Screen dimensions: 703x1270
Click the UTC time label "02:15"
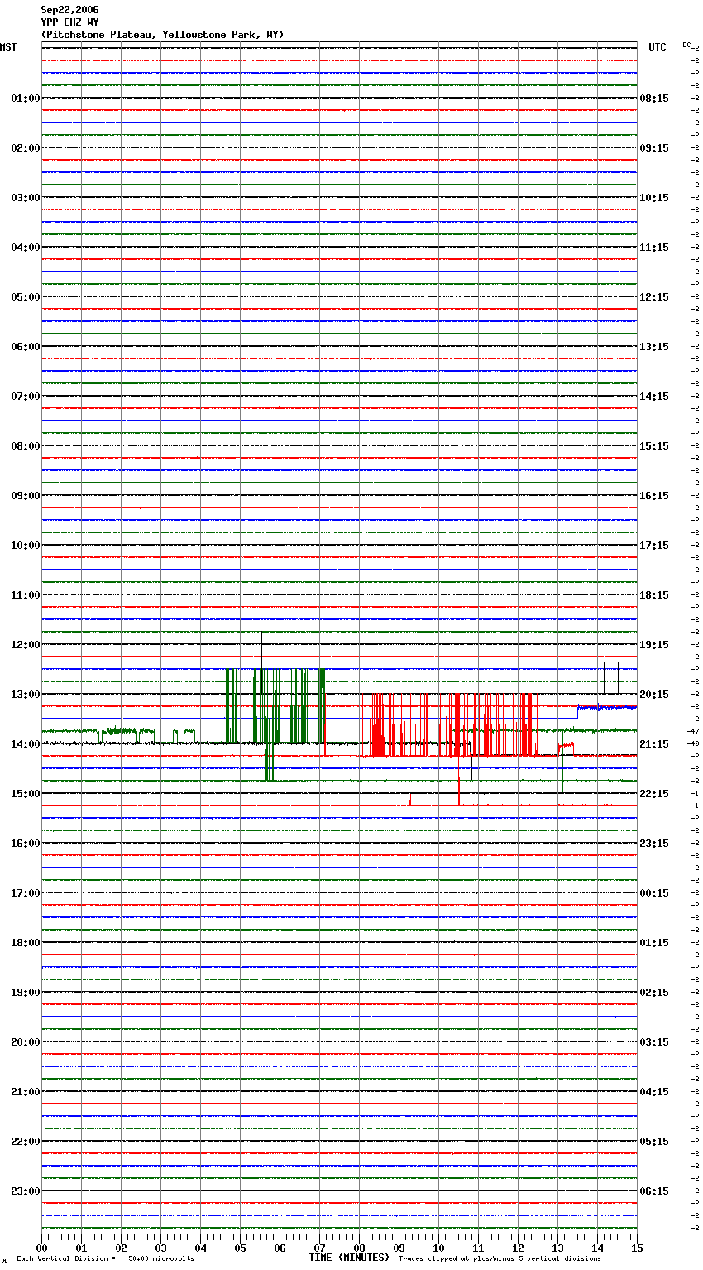point(654,993)
